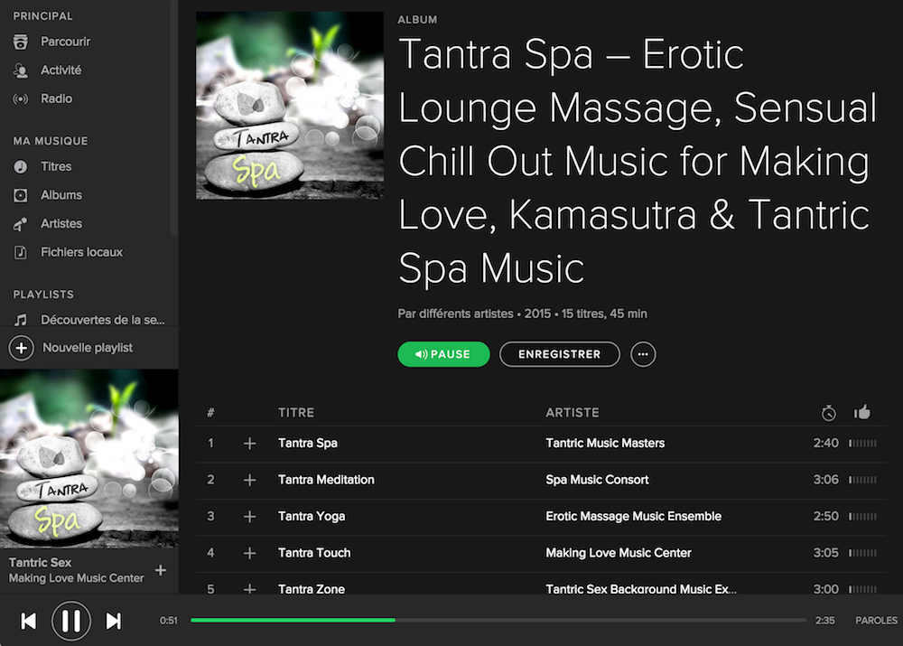The width and height of the screenshot is (903, 646).
Task: Select the Tantra Spa track title
Action: 308,443
